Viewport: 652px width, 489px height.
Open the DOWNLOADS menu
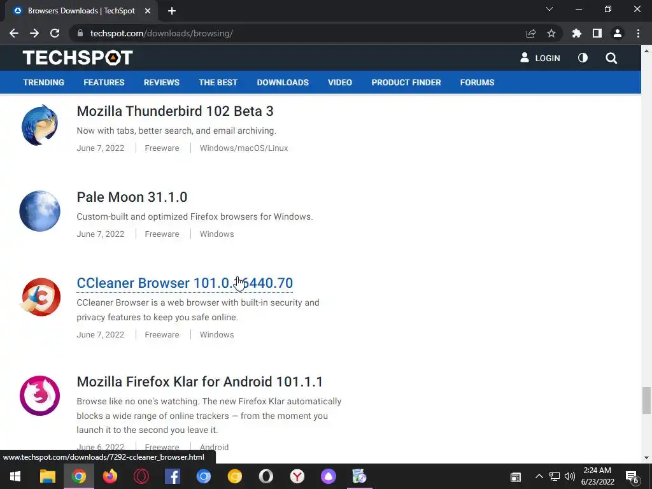(283, 82)
